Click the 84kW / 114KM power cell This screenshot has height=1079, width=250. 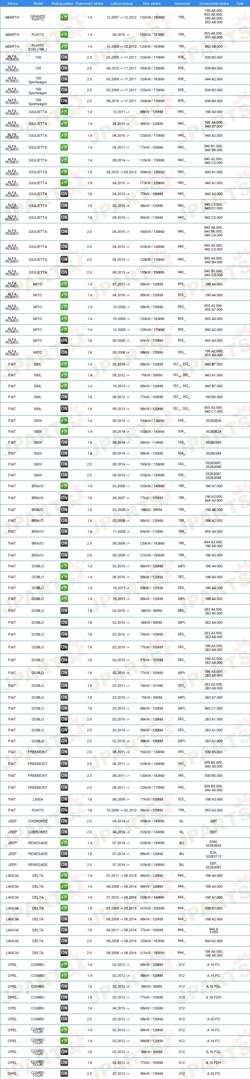[152, 442]
